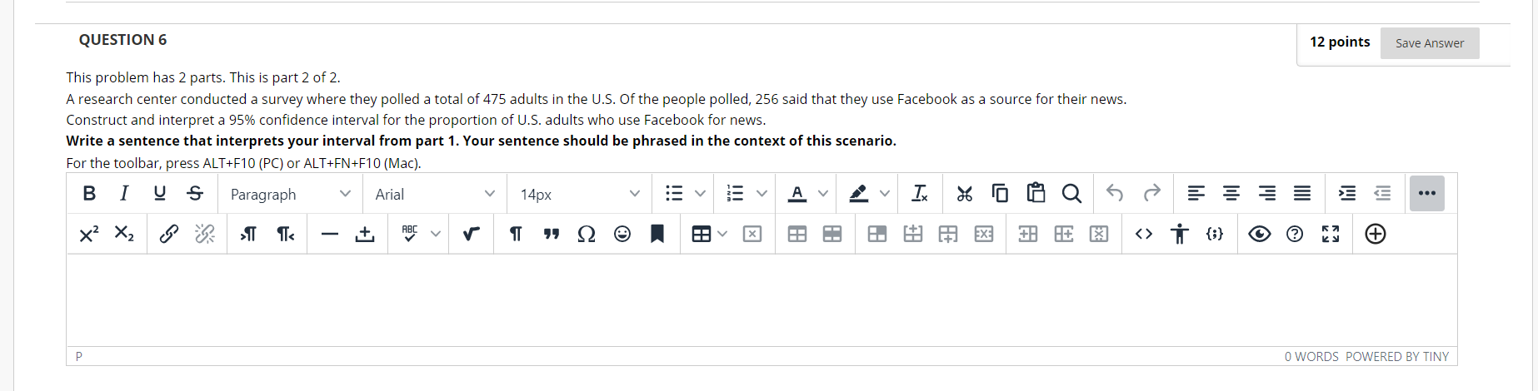Image resolution: width=1538 pixels, height=391 pixels.
Task: Open the Paragraph format dropdown
Action: click(x=290, y=194)
